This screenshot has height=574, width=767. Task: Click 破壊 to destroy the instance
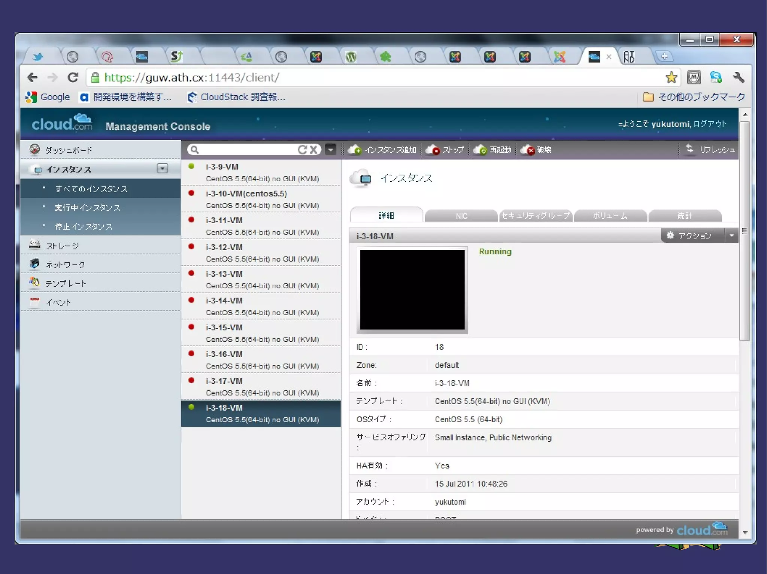click(536, 150)
